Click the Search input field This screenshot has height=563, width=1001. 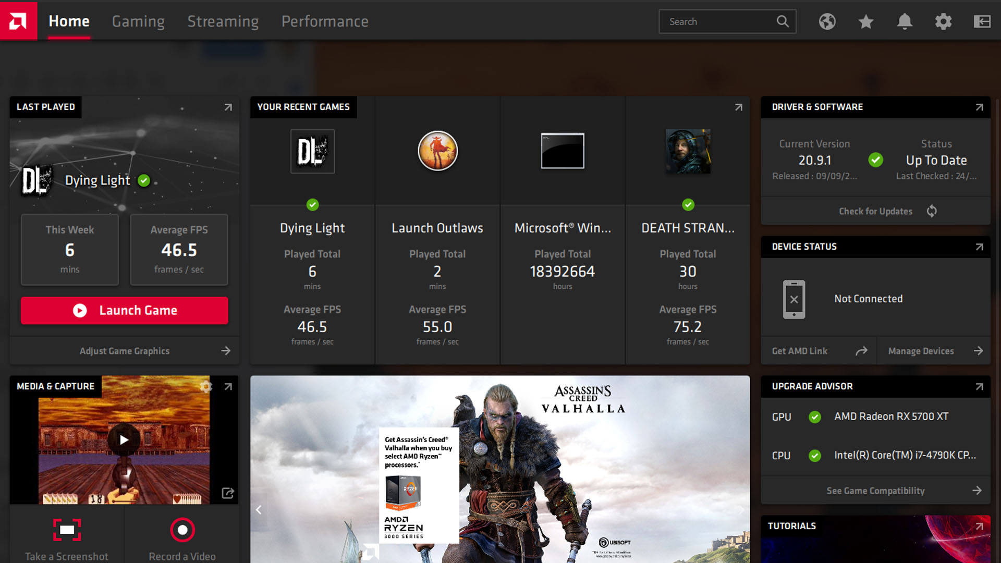pyautogui.click(x=726, y=21)
